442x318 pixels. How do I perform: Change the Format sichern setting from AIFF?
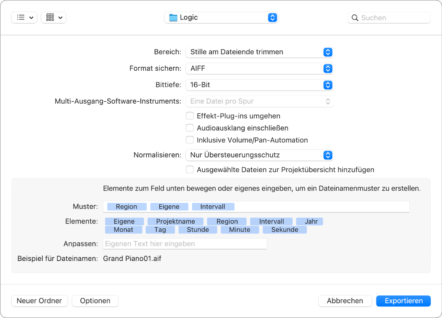259,68
